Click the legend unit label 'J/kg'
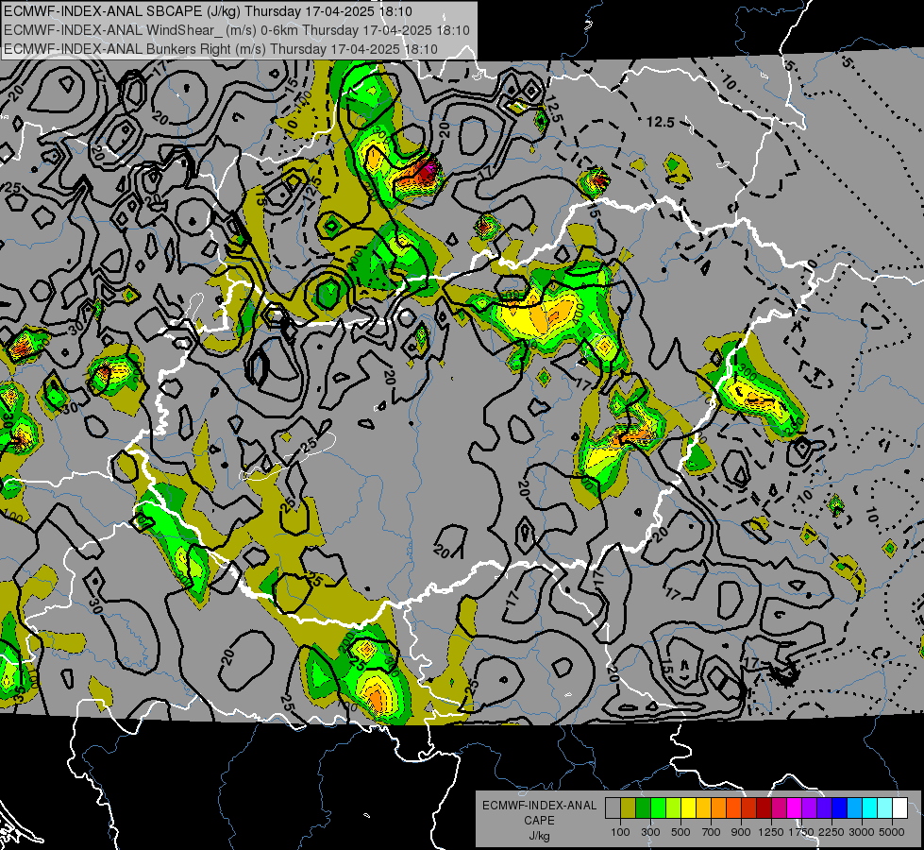This screenshot has height=850, width=924. (x=539, y=836)
